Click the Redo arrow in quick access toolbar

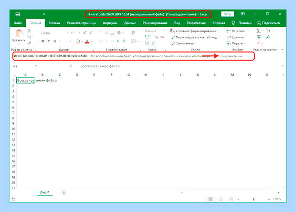point(35,14)
